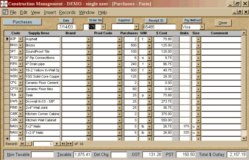Screen dimensions: 249x160
Task: Open the Help menu
Action: click(103, 13)
